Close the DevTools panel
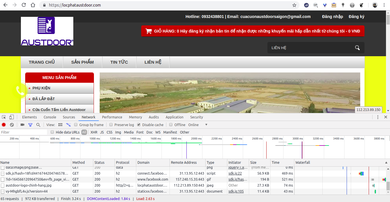This screenshot has height=202, width=390. pos(385,117)
